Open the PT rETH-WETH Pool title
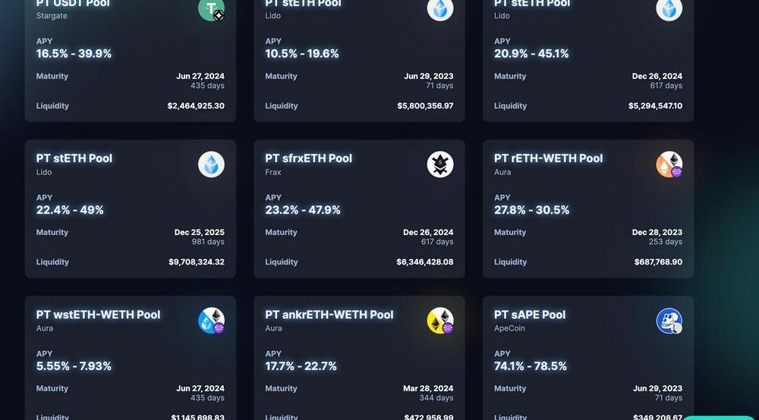Image resolution: width=759 pixels, height=420 pixels. [x=548, y=158]
